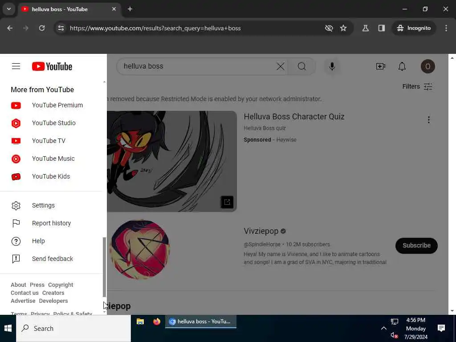The height and width of the screenshot is (342, 456).
Task: Click the YouTube Kids icon
Action: click(16, 176)
